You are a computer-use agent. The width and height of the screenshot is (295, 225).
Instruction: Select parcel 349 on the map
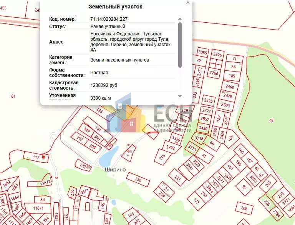coord(86,130)
